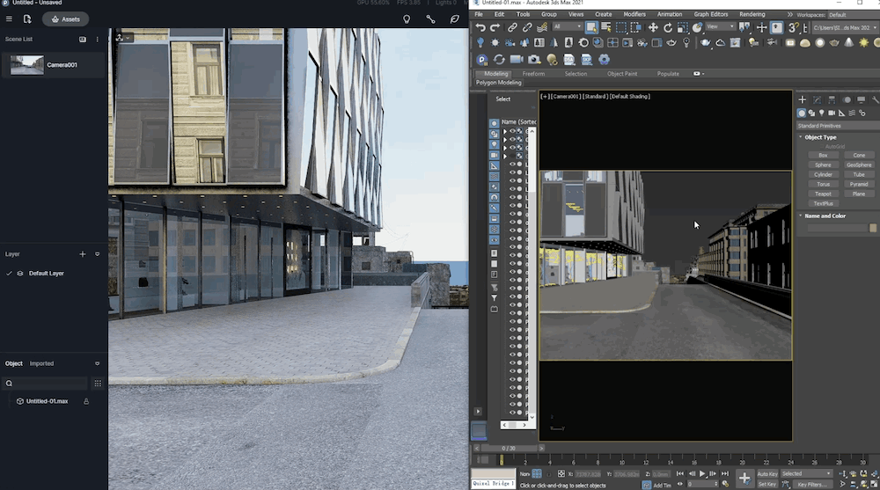Screen dimensions: 880x490
Task: Click the GeoSphere primitive button
Action: [x=859, y=165]
